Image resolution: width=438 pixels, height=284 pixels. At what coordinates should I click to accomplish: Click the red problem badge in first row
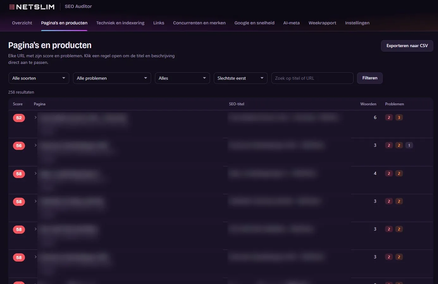(389, 118)
